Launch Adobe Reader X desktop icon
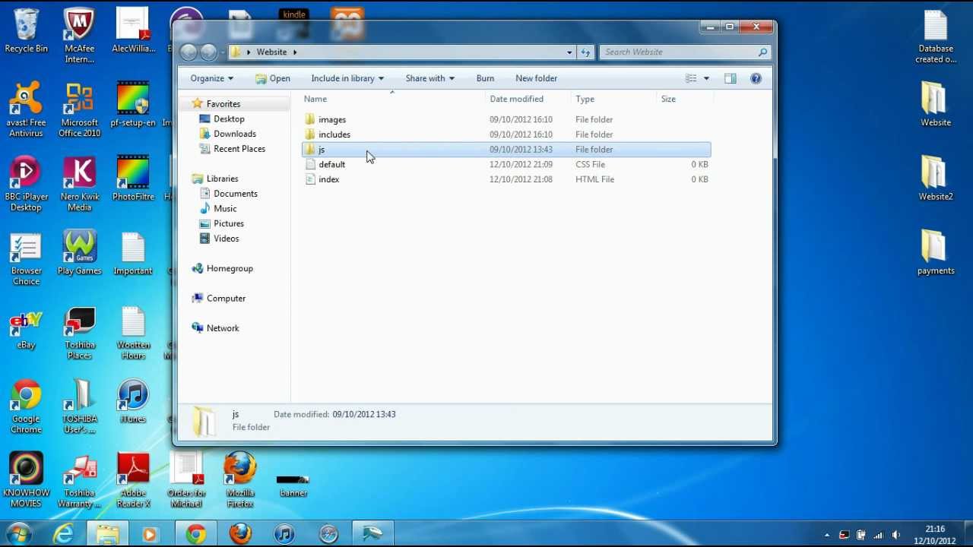The width and height of the screenshot is (973, 547). 133,480
